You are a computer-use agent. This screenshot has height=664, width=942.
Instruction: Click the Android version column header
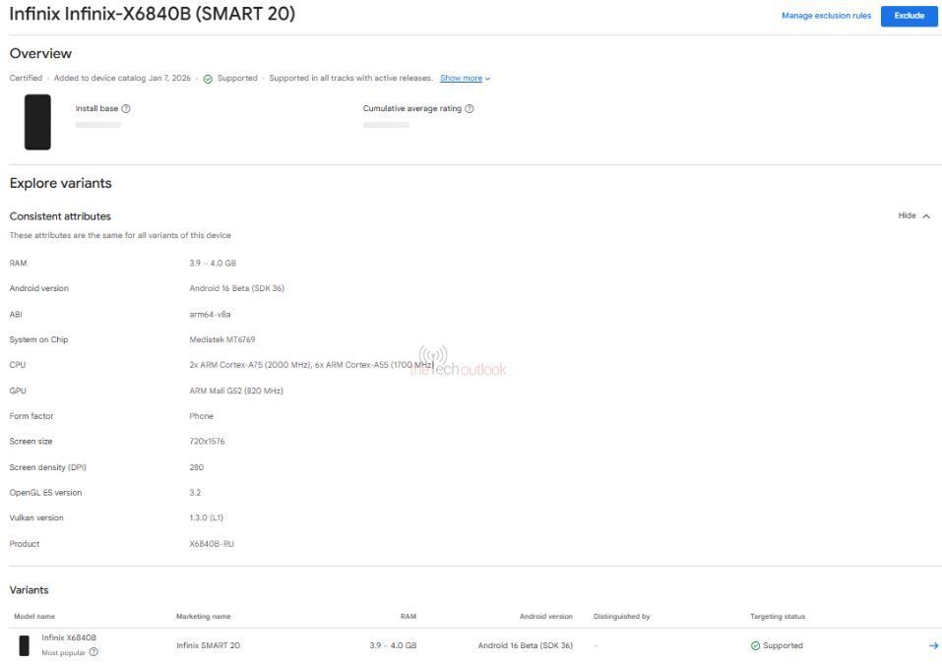[545, 617]
